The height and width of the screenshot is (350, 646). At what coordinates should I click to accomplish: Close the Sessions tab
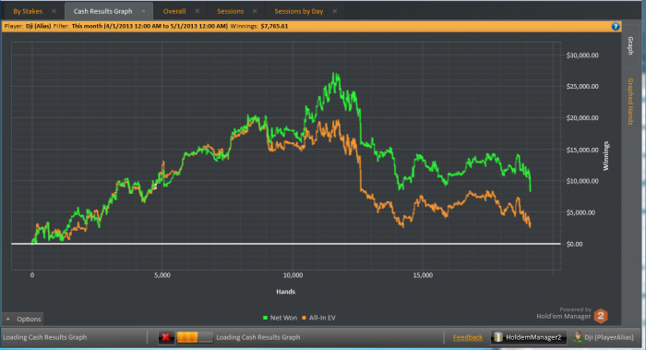pos(255,11)
